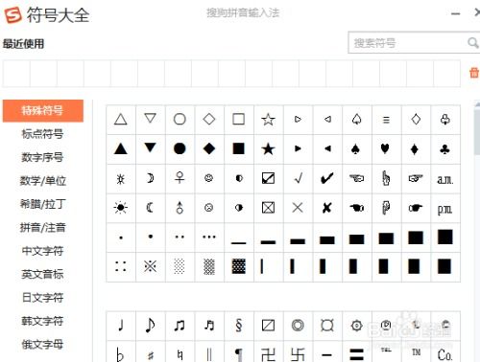The width and height of the screenshot is (480, 362).
Task: Open the 标点符号 category
Action: [42, 134]
